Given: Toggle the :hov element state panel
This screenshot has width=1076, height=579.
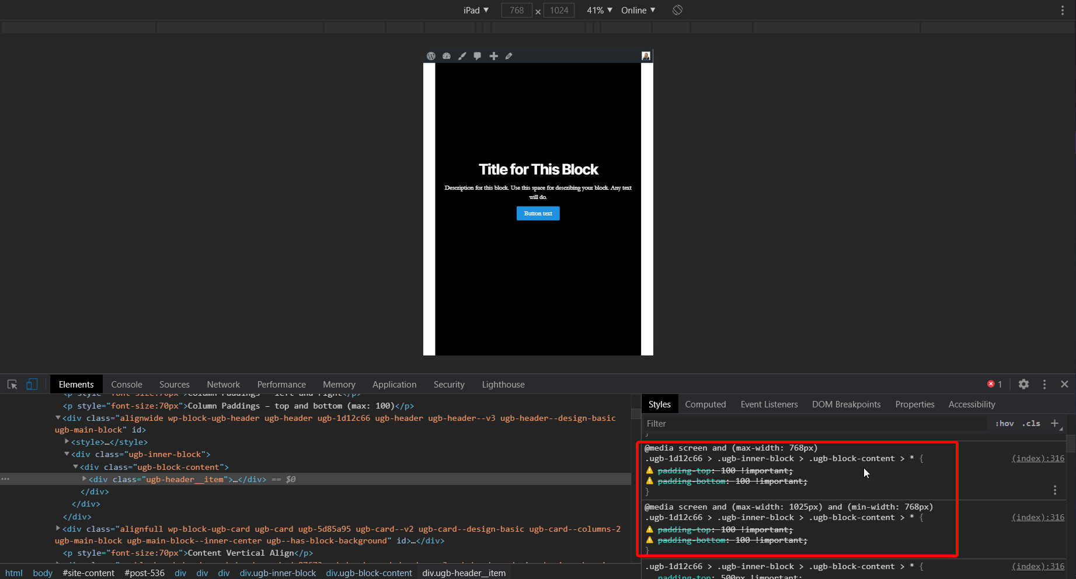Looking at the screenshot, I should 1004,423.
